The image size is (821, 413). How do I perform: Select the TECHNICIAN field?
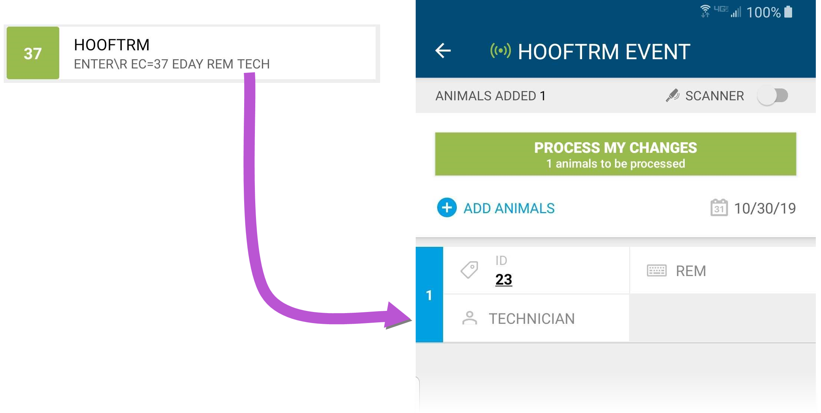[x=536, y=318]
